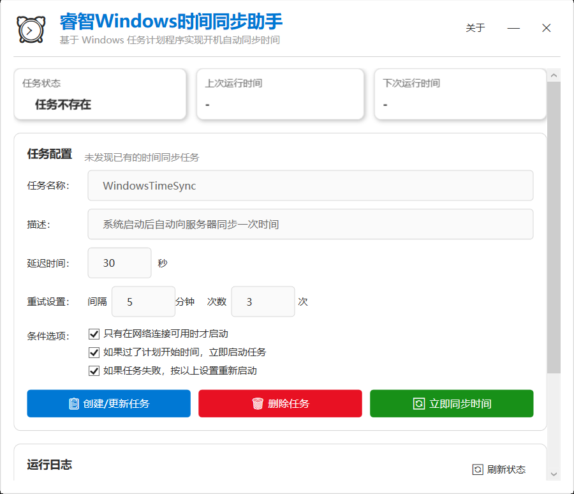Close the time sync assistant window

tap(546, 28)
